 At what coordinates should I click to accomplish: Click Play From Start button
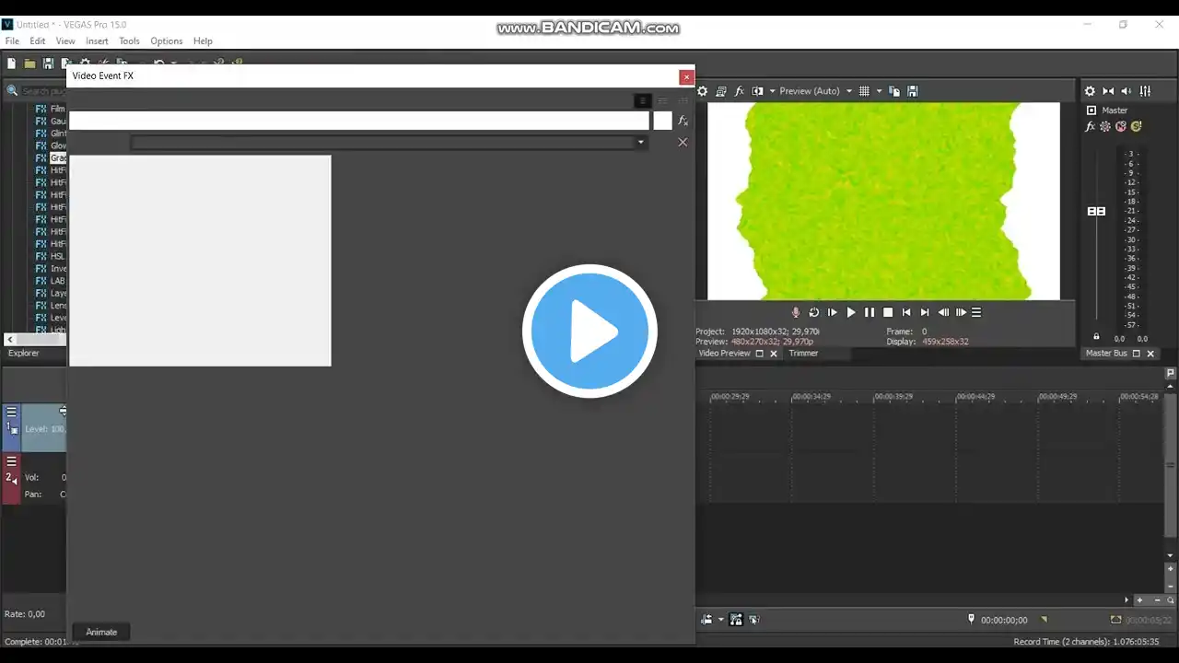pos(833,312)
